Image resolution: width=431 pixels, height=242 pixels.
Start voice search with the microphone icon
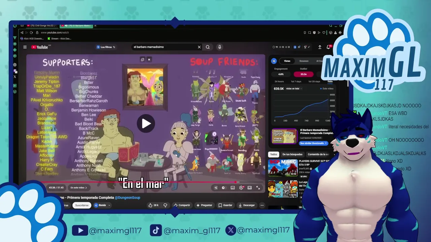click(x=220, y=47)
